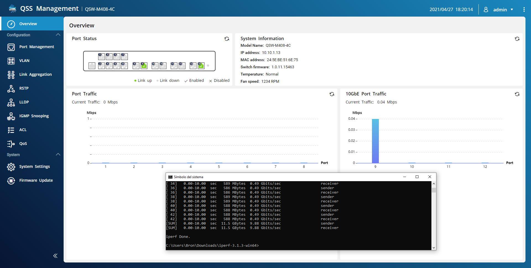Click down arrow of command prompt scrollbar
The height and width of the screenshot is (268, 531).
(x=434, y=248)
